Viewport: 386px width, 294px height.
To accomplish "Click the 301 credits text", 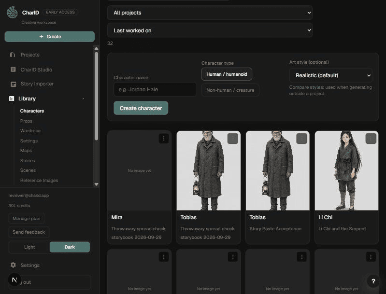I will tap(19, 206).
